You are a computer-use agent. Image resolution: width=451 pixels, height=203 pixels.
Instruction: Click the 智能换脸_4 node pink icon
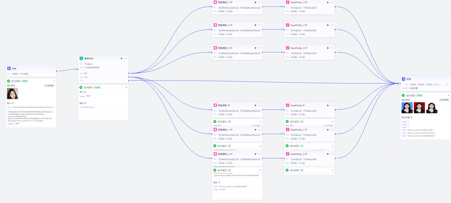(x=215, y=25)
